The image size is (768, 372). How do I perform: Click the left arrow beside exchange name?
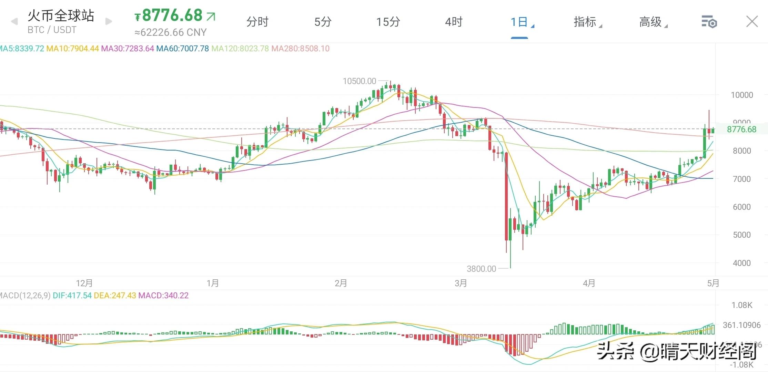[x=14, y=22]
